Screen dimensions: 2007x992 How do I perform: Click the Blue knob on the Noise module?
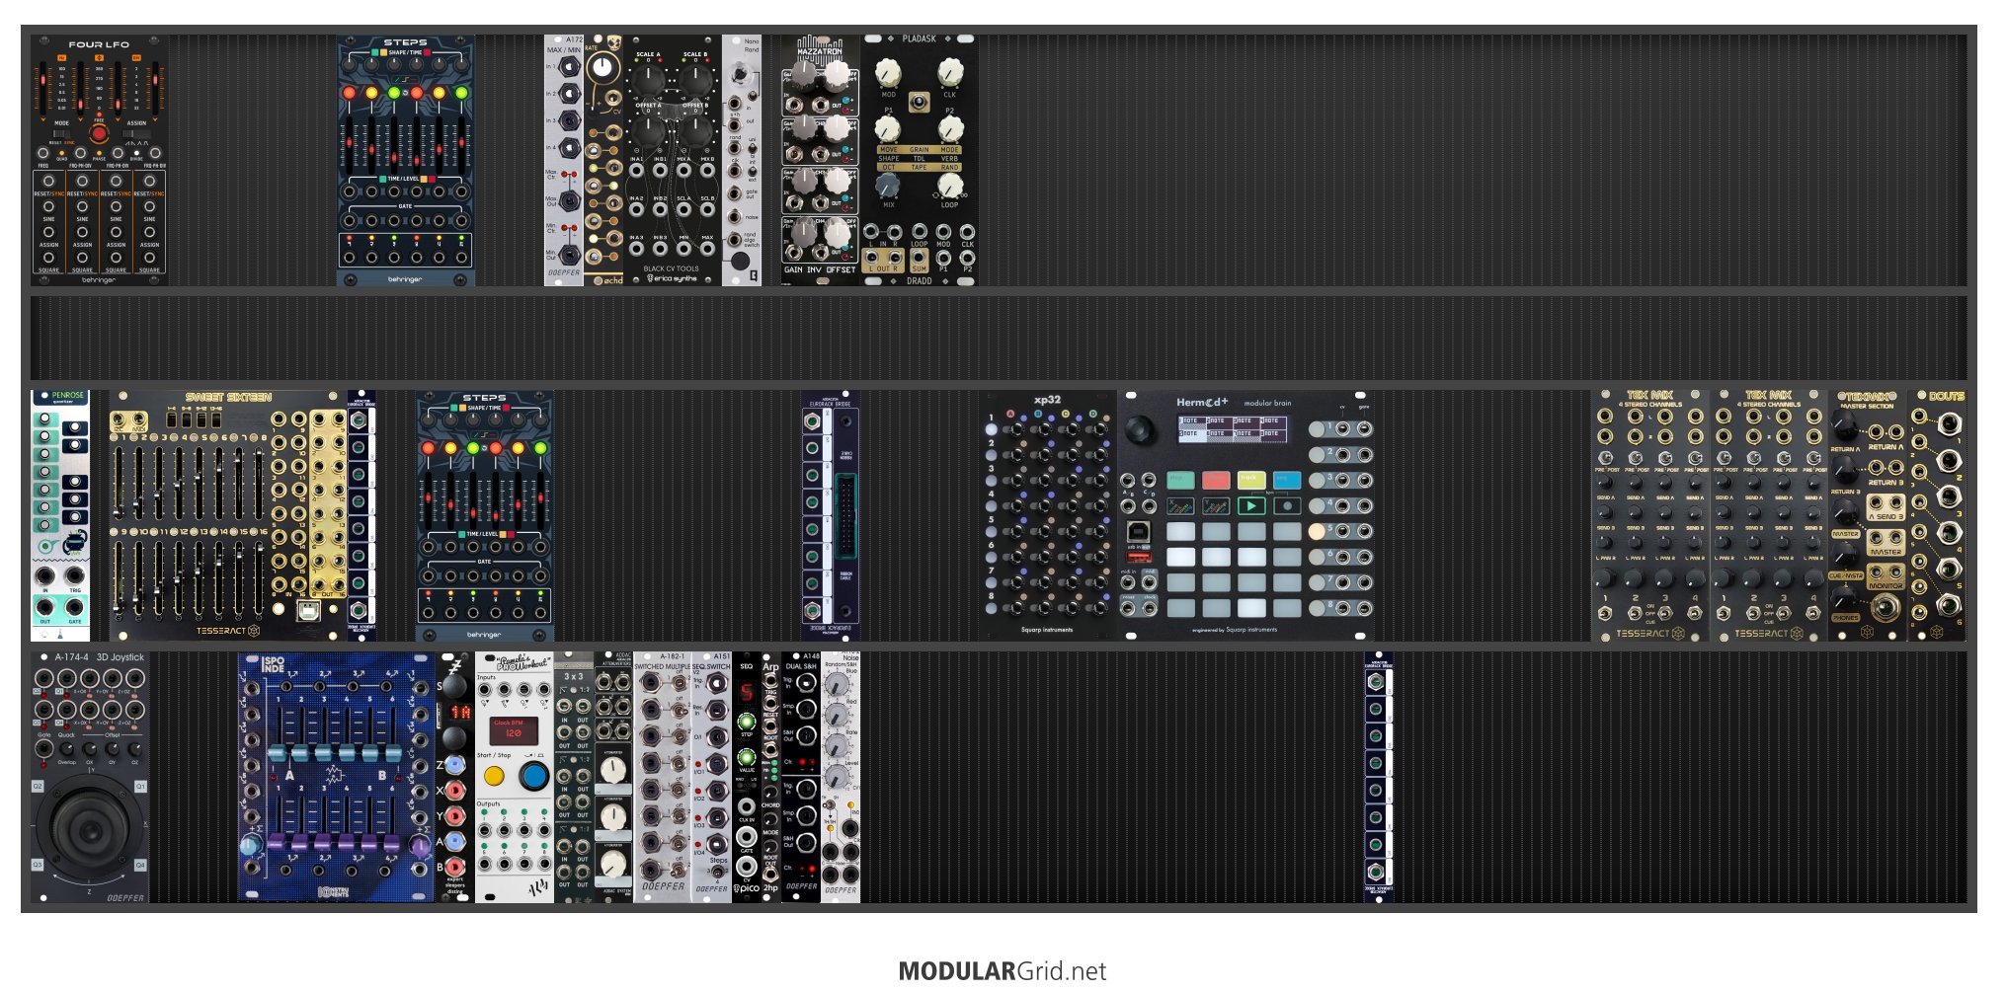838,685
